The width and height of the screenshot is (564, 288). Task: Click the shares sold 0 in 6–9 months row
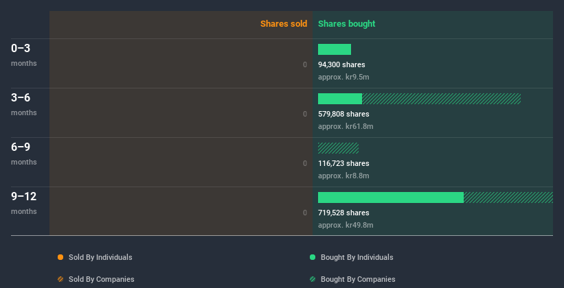305,163
